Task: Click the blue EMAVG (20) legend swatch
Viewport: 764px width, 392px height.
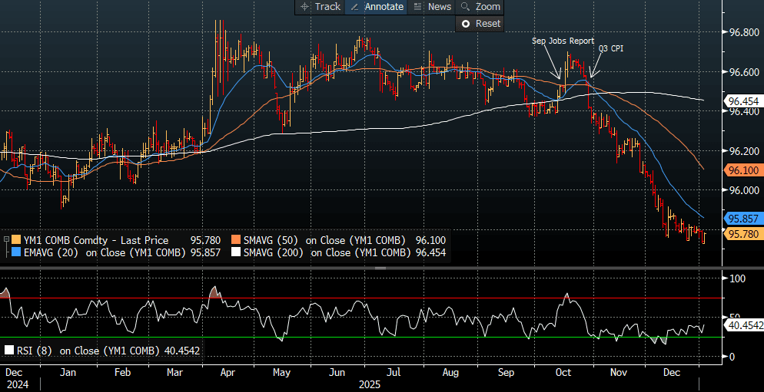Action: click(x=18, y=252)
